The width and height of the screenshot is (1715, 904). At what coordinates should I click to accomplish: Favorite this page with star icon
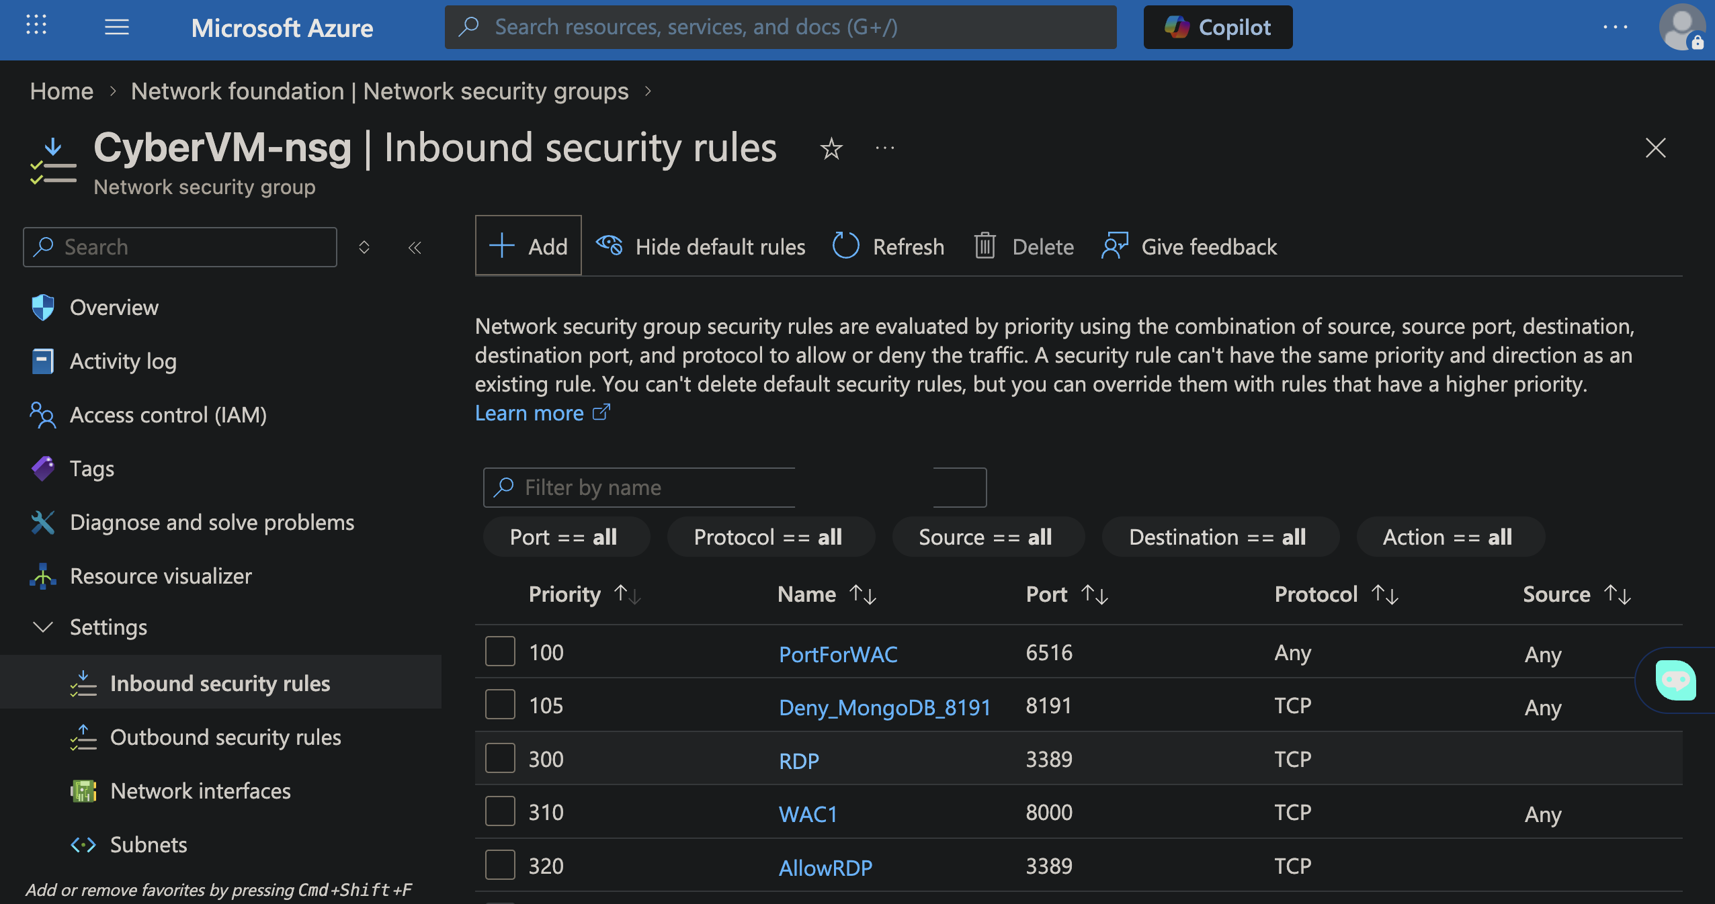(x=831, y=148)
